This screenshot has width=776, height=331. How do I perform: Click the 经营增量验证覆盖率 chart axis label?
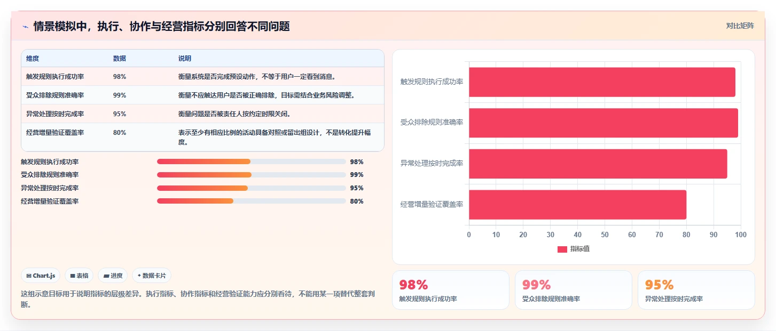coord(432,205)
